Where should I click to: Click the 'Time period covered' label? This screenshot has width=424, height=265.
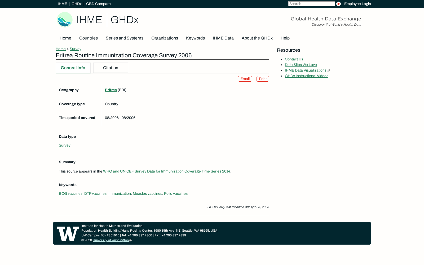coord(77,118)
